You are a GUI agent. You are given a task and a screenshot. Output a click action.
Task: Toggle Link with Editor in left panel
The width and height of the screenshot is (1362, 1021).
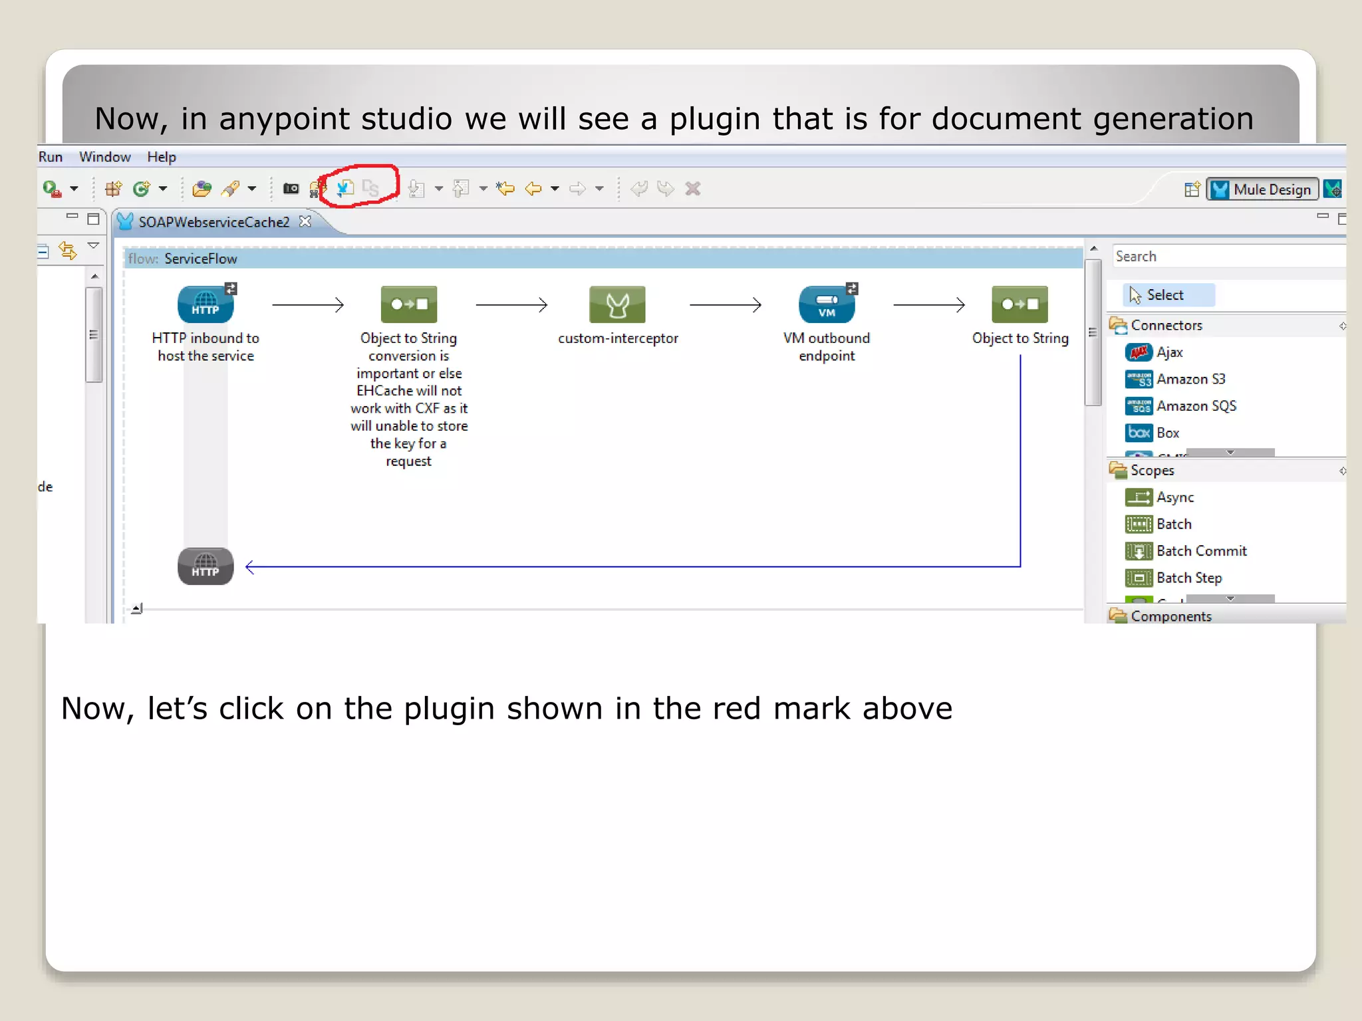[67, 251]
